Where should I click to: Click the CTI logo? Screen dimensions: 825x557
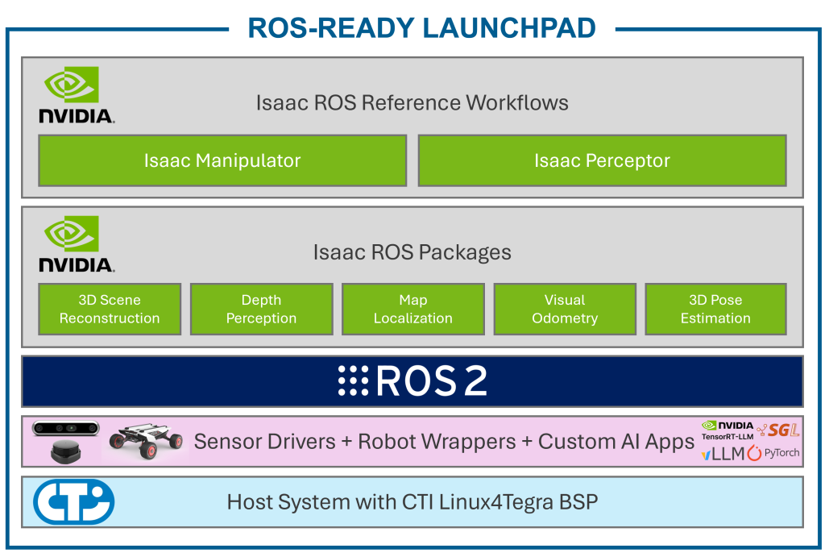pyautogui.click(x=73, y=501)
